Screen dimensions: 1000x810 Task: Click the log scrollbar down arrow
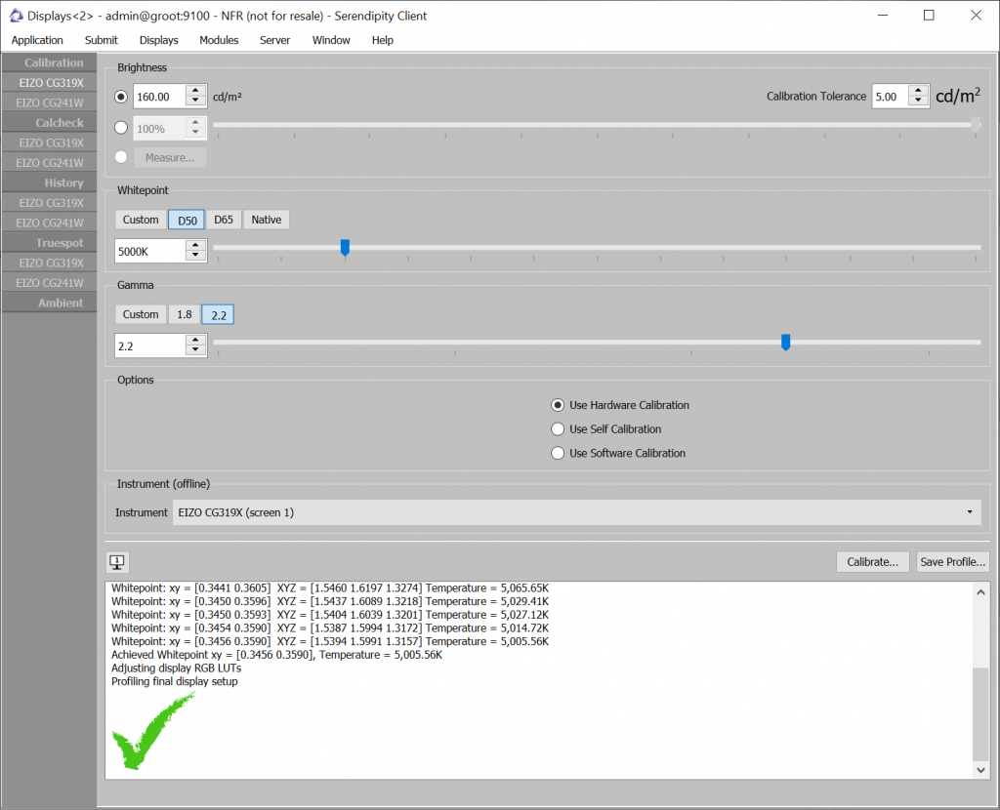click(980, 770)
